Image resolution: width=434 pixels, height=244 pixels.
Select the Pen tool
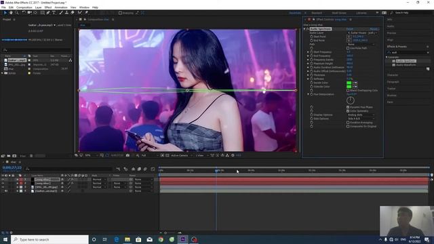coord(48,13)
